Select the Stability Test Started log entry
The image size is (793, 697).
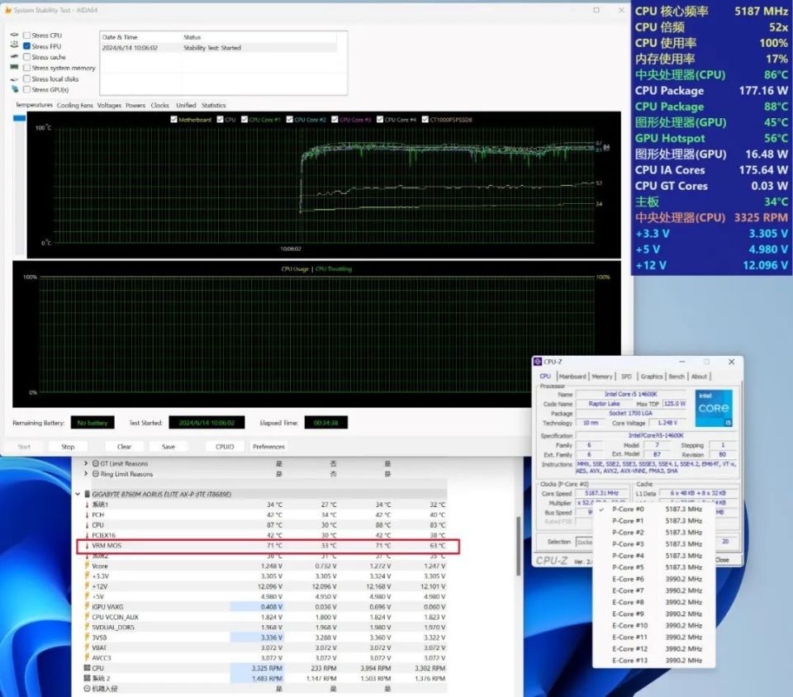[219, 48]
